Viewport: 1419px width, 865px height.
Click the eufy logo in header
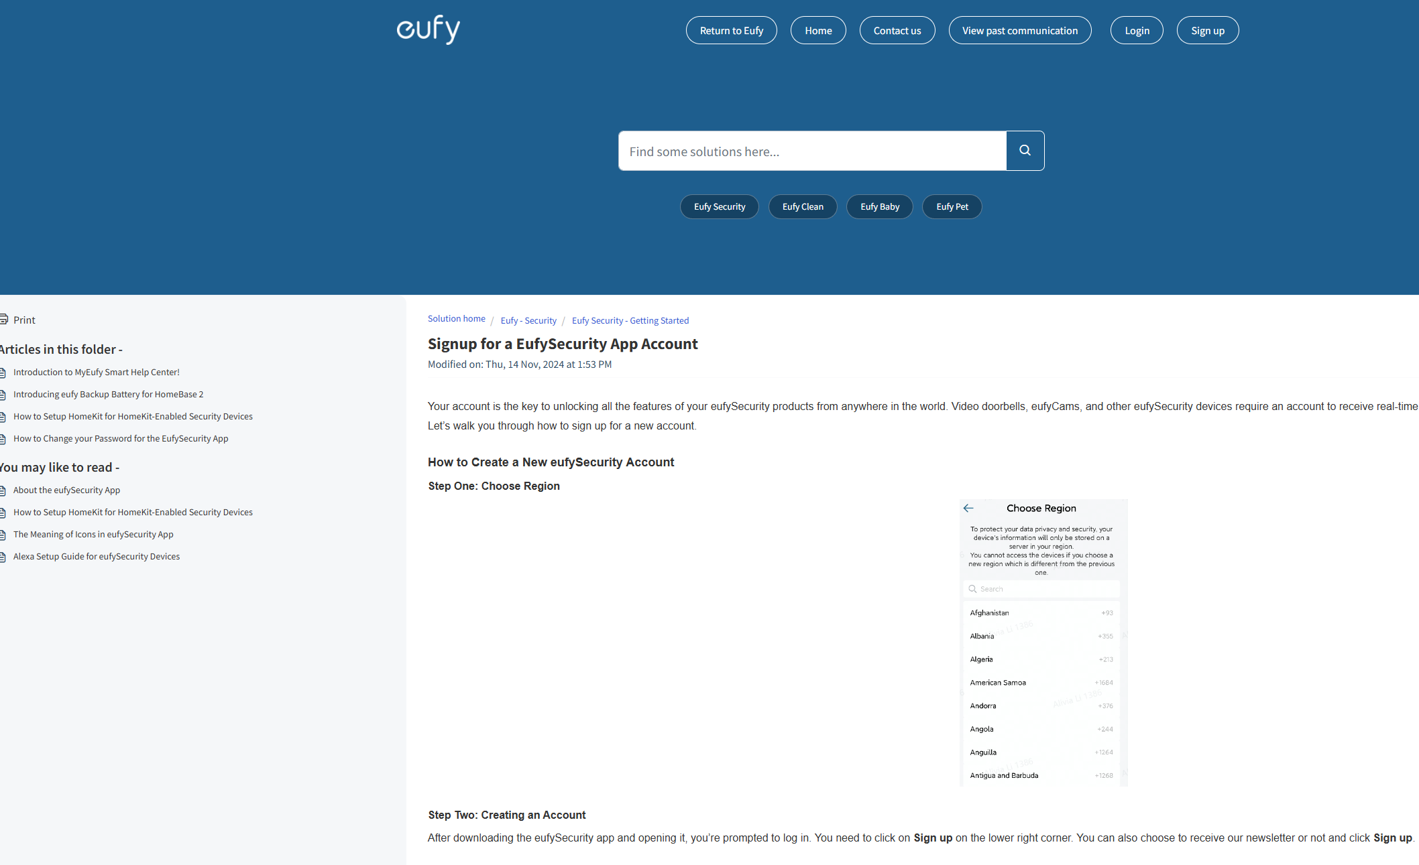(x=428, y=29)
